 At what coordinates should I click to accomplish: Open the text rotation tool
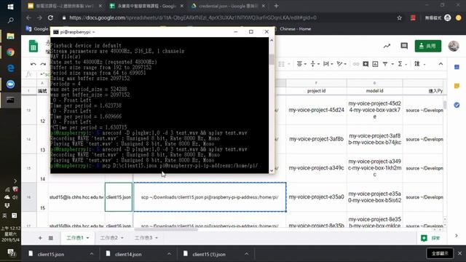[339, 63]
